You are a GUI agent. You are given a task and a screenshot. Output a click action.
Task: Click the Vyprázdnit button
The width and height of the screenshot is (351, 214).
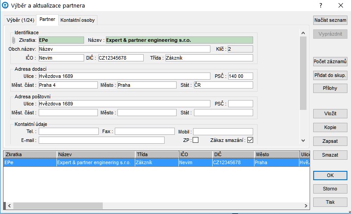[330, 34]
